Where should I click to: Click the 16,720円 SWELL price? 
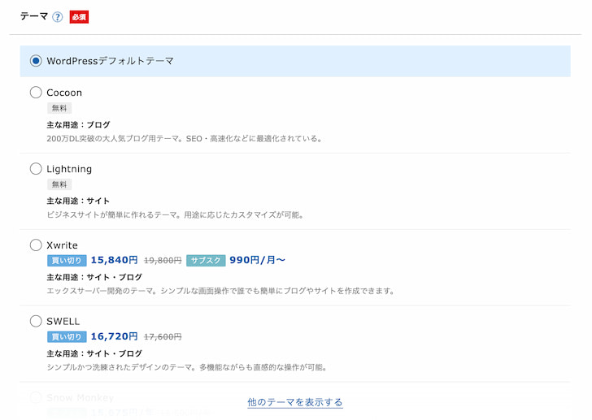114,336
